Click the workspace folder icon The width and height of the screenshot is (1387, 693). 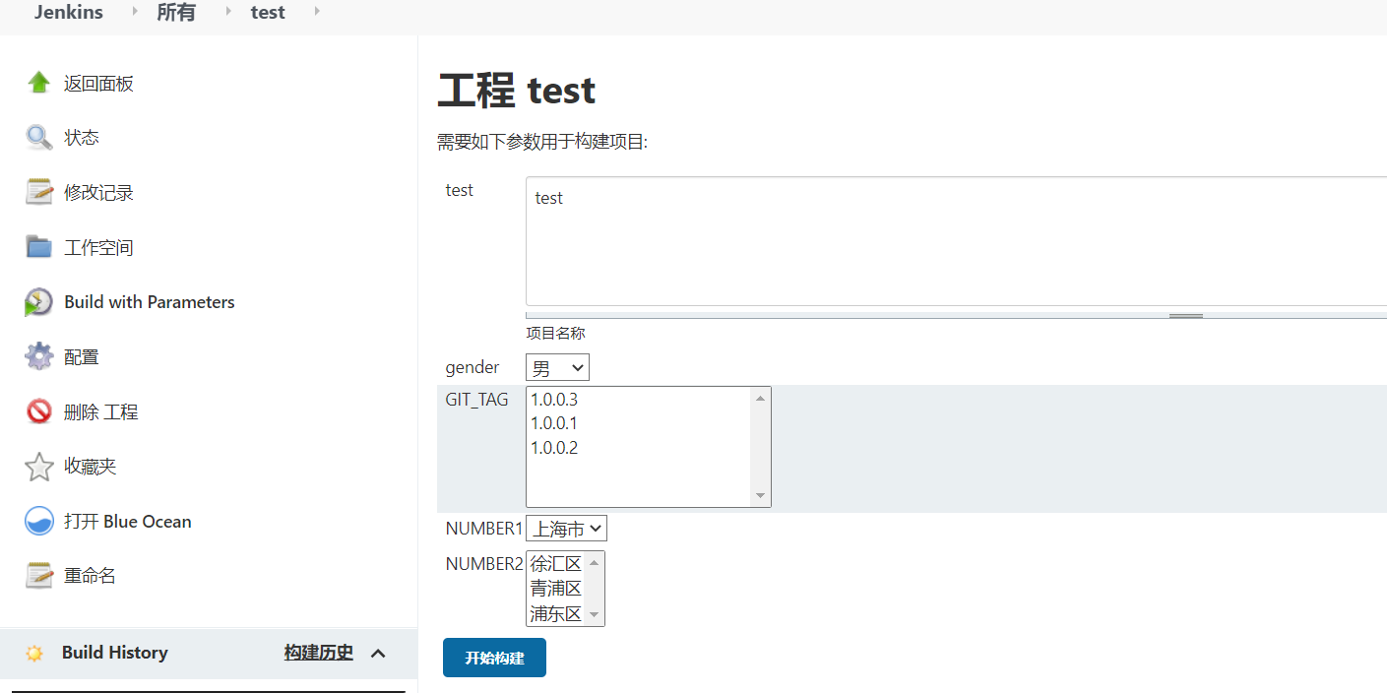(x=39, y=247)
